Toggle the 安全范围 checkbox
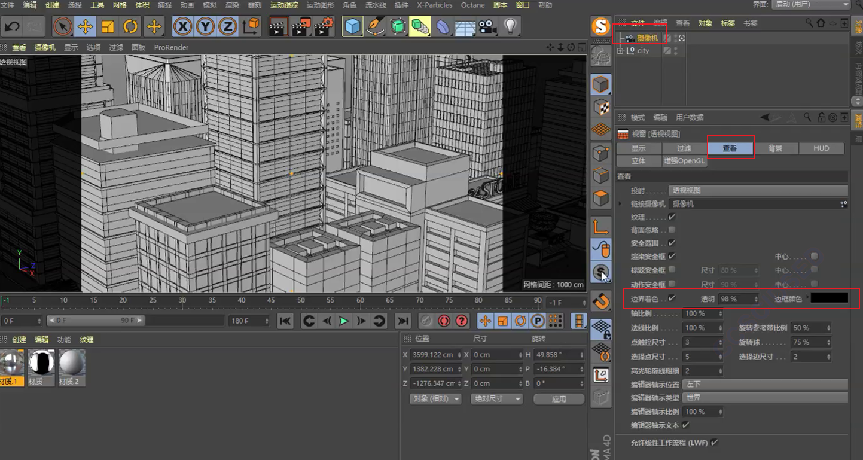The image size is (863, 460). (x=672, y=243)
